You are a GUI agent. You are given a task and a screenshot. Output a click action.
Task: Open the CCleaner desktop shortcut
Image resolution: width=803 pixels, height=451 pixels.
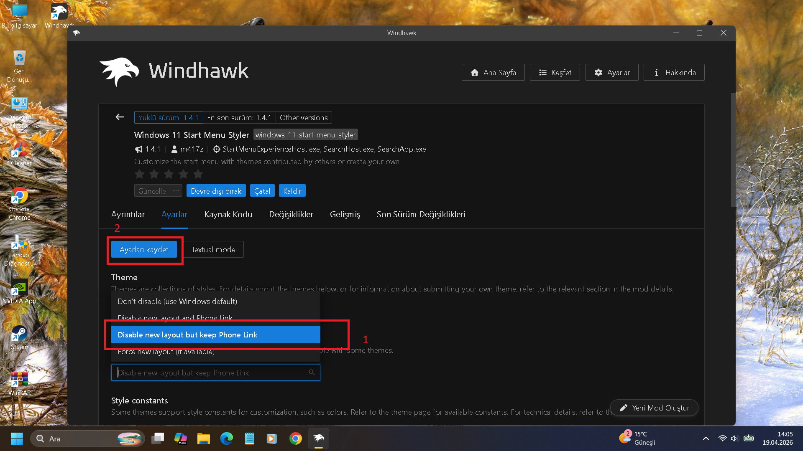pyautogui.click(x=19, y=154)
